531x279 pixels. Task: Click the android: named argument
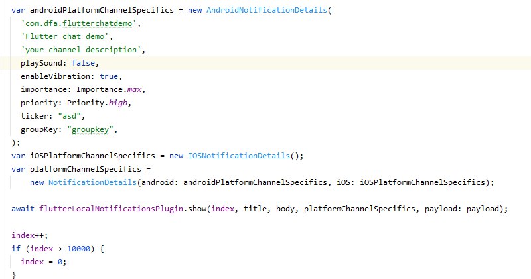pos(160,182)
